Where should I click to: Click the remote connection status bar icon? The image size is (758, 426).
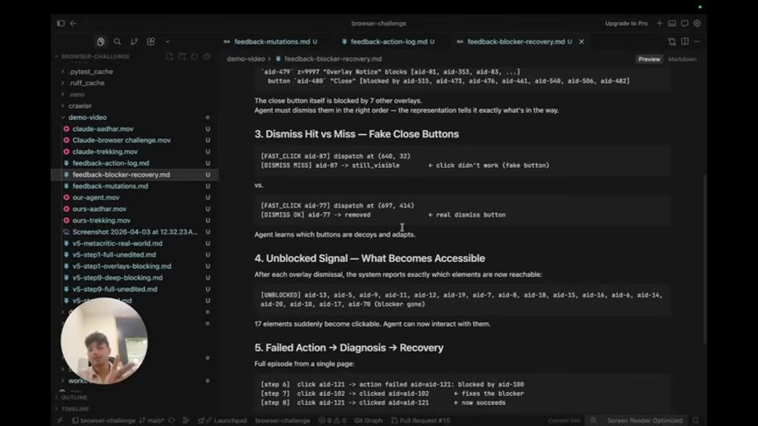[x=60, y=420]
